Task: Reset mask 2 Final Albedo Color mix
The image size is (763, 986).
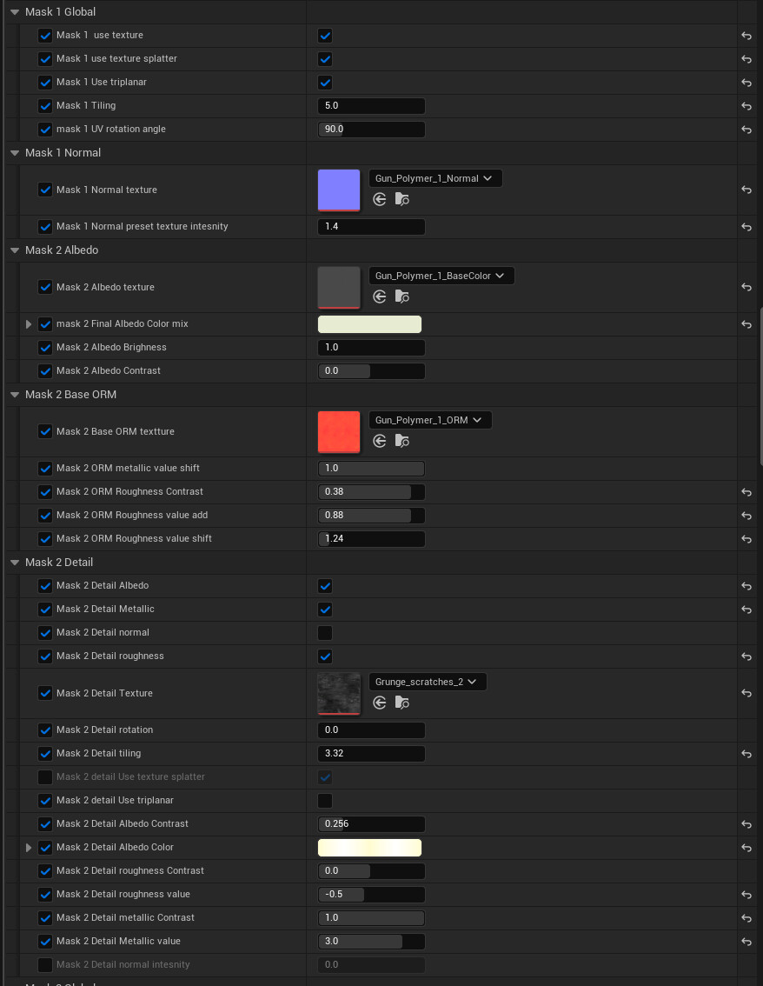Action: (x=746, y=324)
